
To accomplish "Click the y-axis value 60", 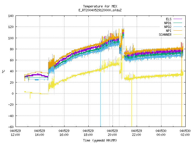I will 12,60.
